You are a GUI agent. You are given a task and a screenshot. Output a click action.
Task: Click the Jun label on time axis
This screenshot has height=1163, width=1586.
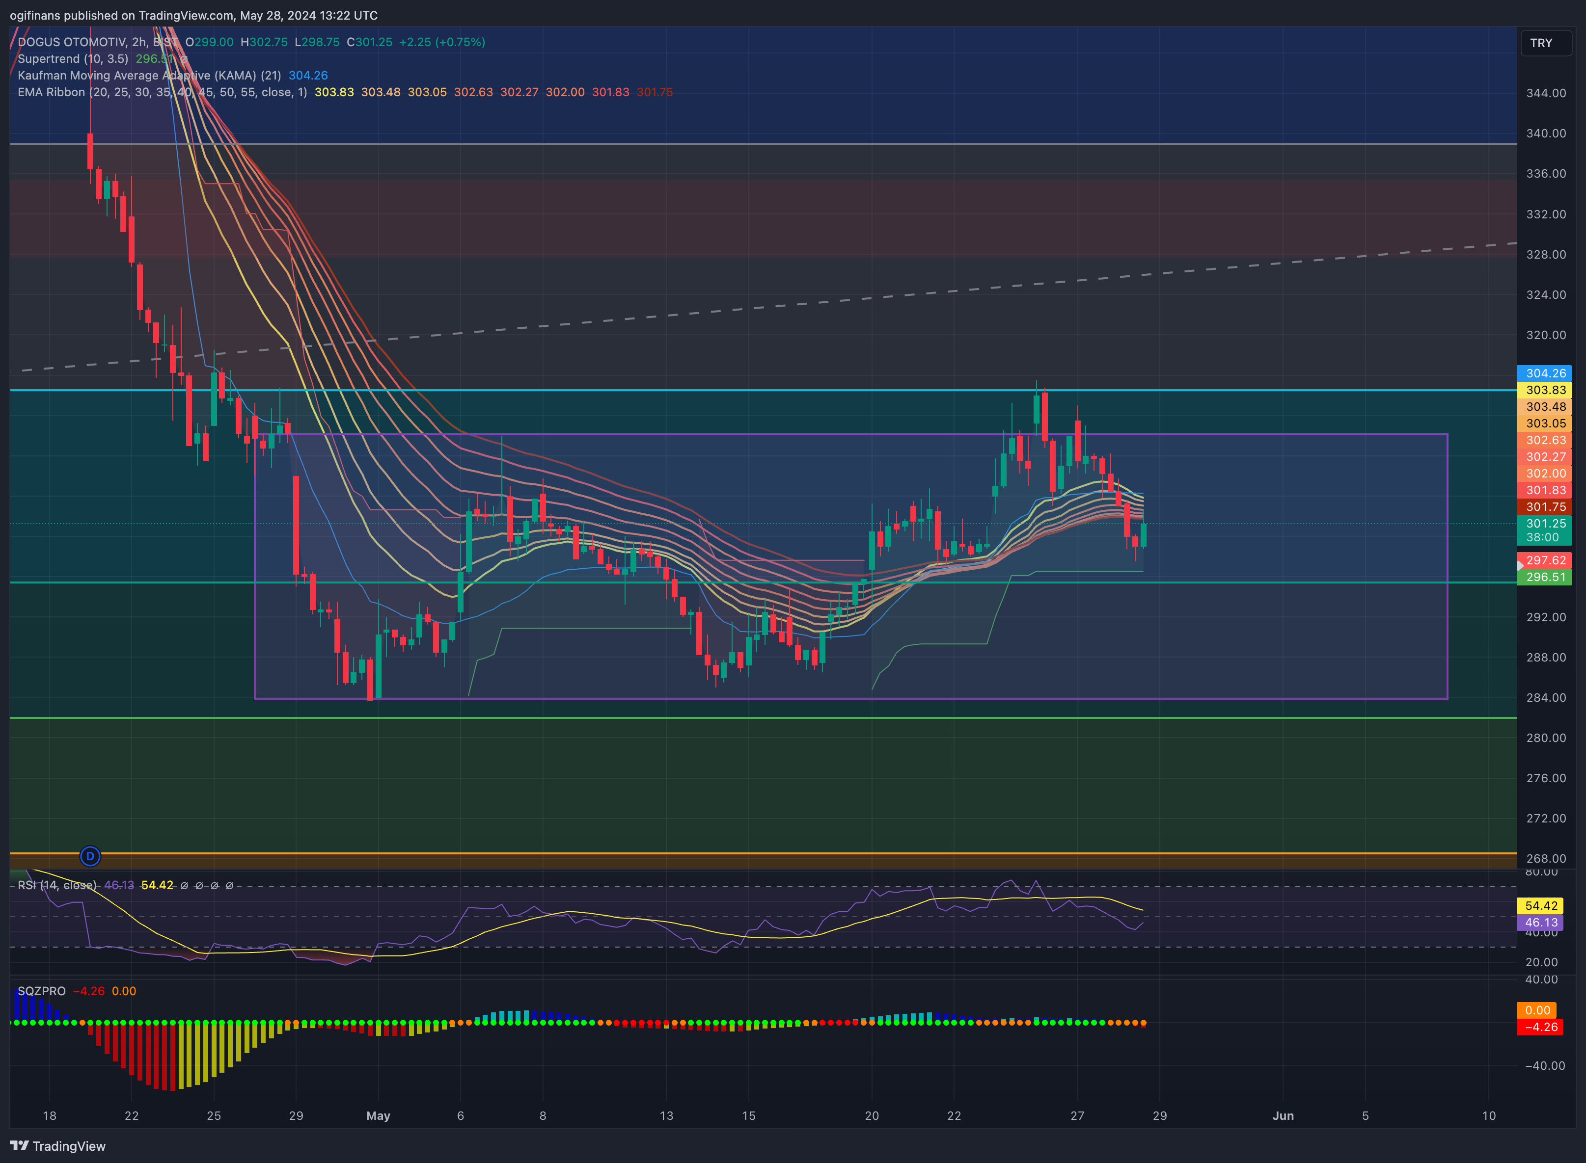(x=1283, y=1116)
